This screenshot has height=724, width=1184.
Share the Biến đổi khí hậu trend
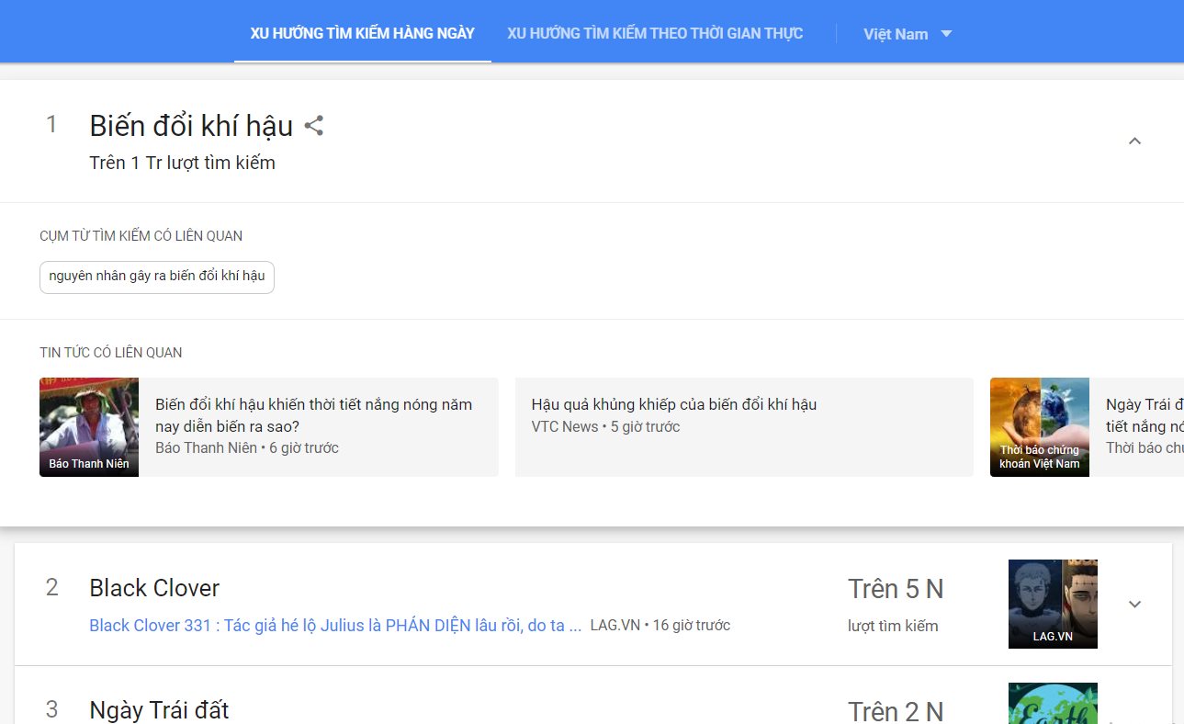[x=314, y=126]
